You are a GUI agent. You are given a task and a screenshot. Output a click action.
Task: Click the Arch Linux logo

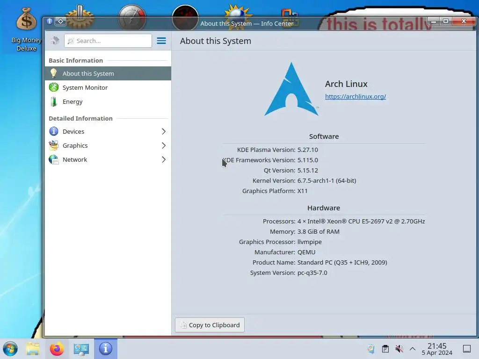pyautogui.click(x=291, y=89)
